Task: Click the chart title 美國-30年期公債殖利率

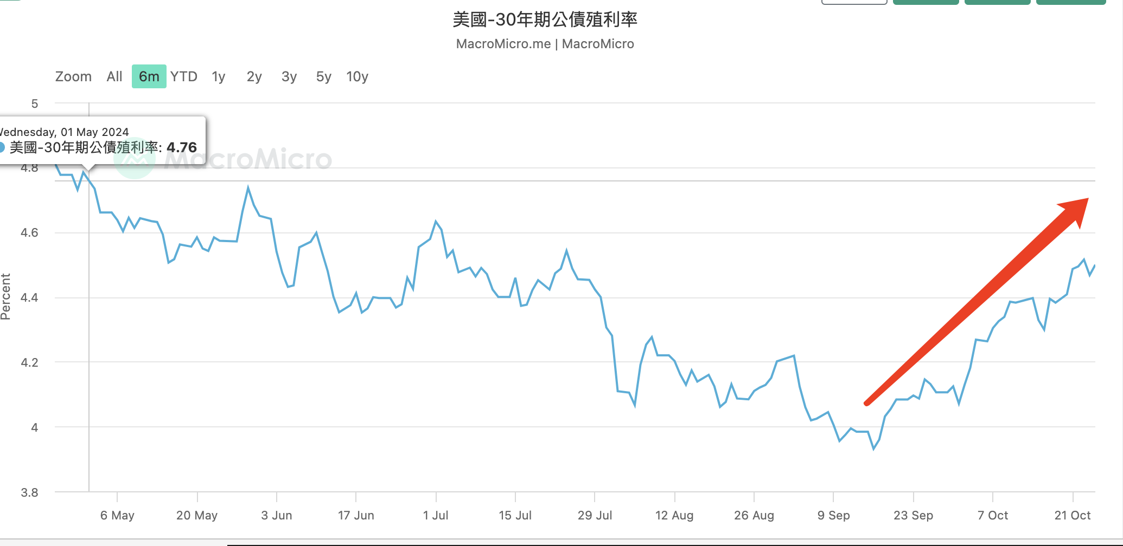Action: pyautogui.click(x=546, y=19)
